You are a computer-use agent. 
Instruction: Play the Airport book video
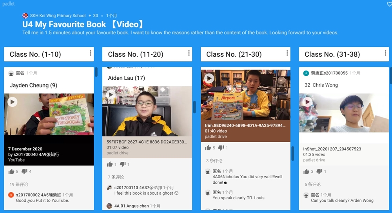[x=209, y=79]
